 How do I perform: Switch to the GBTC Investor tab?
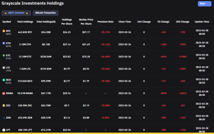16,13
